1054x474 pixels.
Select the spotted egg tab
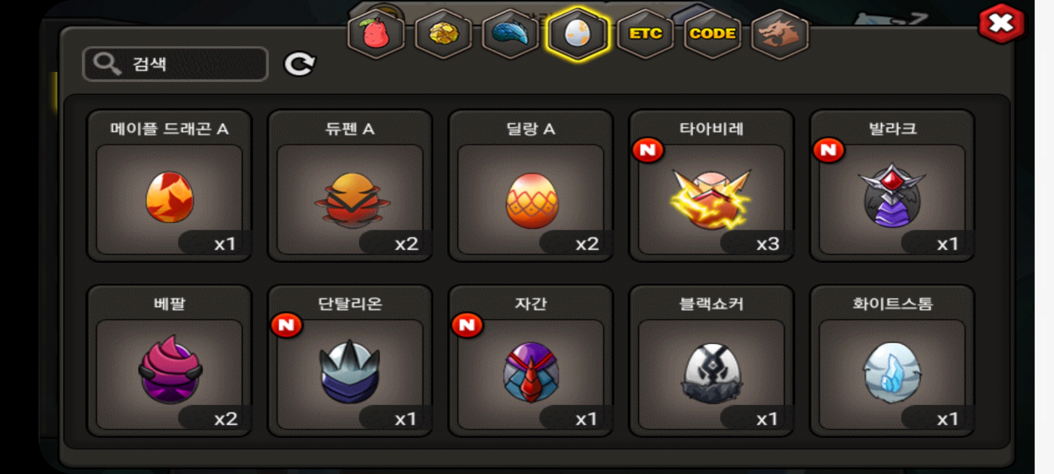click(x=578, y=33)
